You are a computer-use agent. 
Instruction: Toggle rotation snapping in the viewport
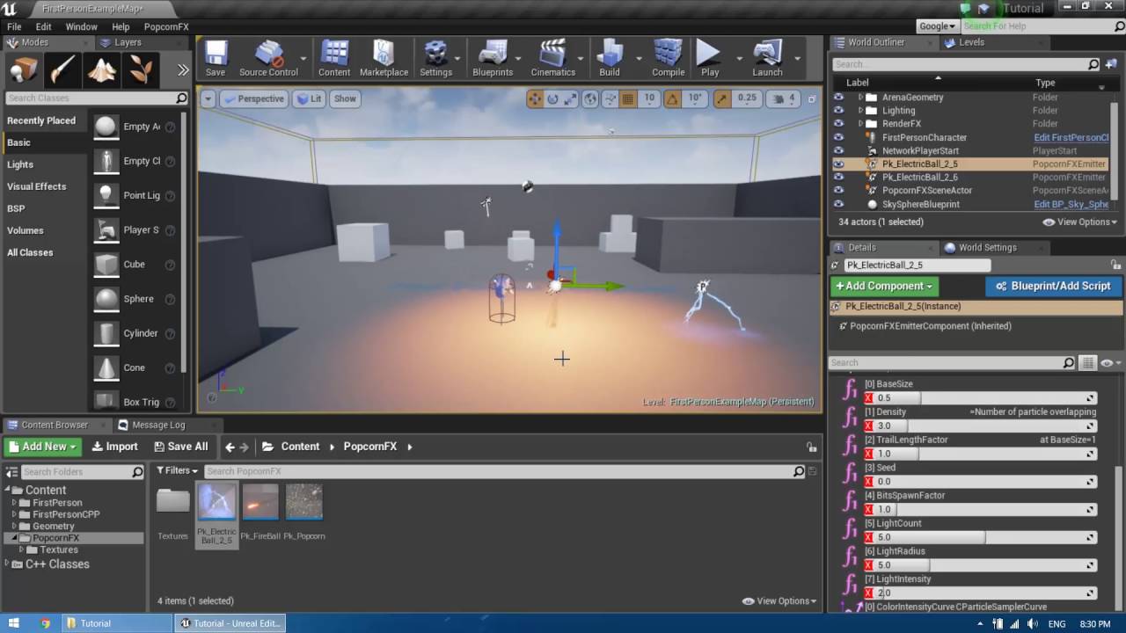tap(673, 99)
